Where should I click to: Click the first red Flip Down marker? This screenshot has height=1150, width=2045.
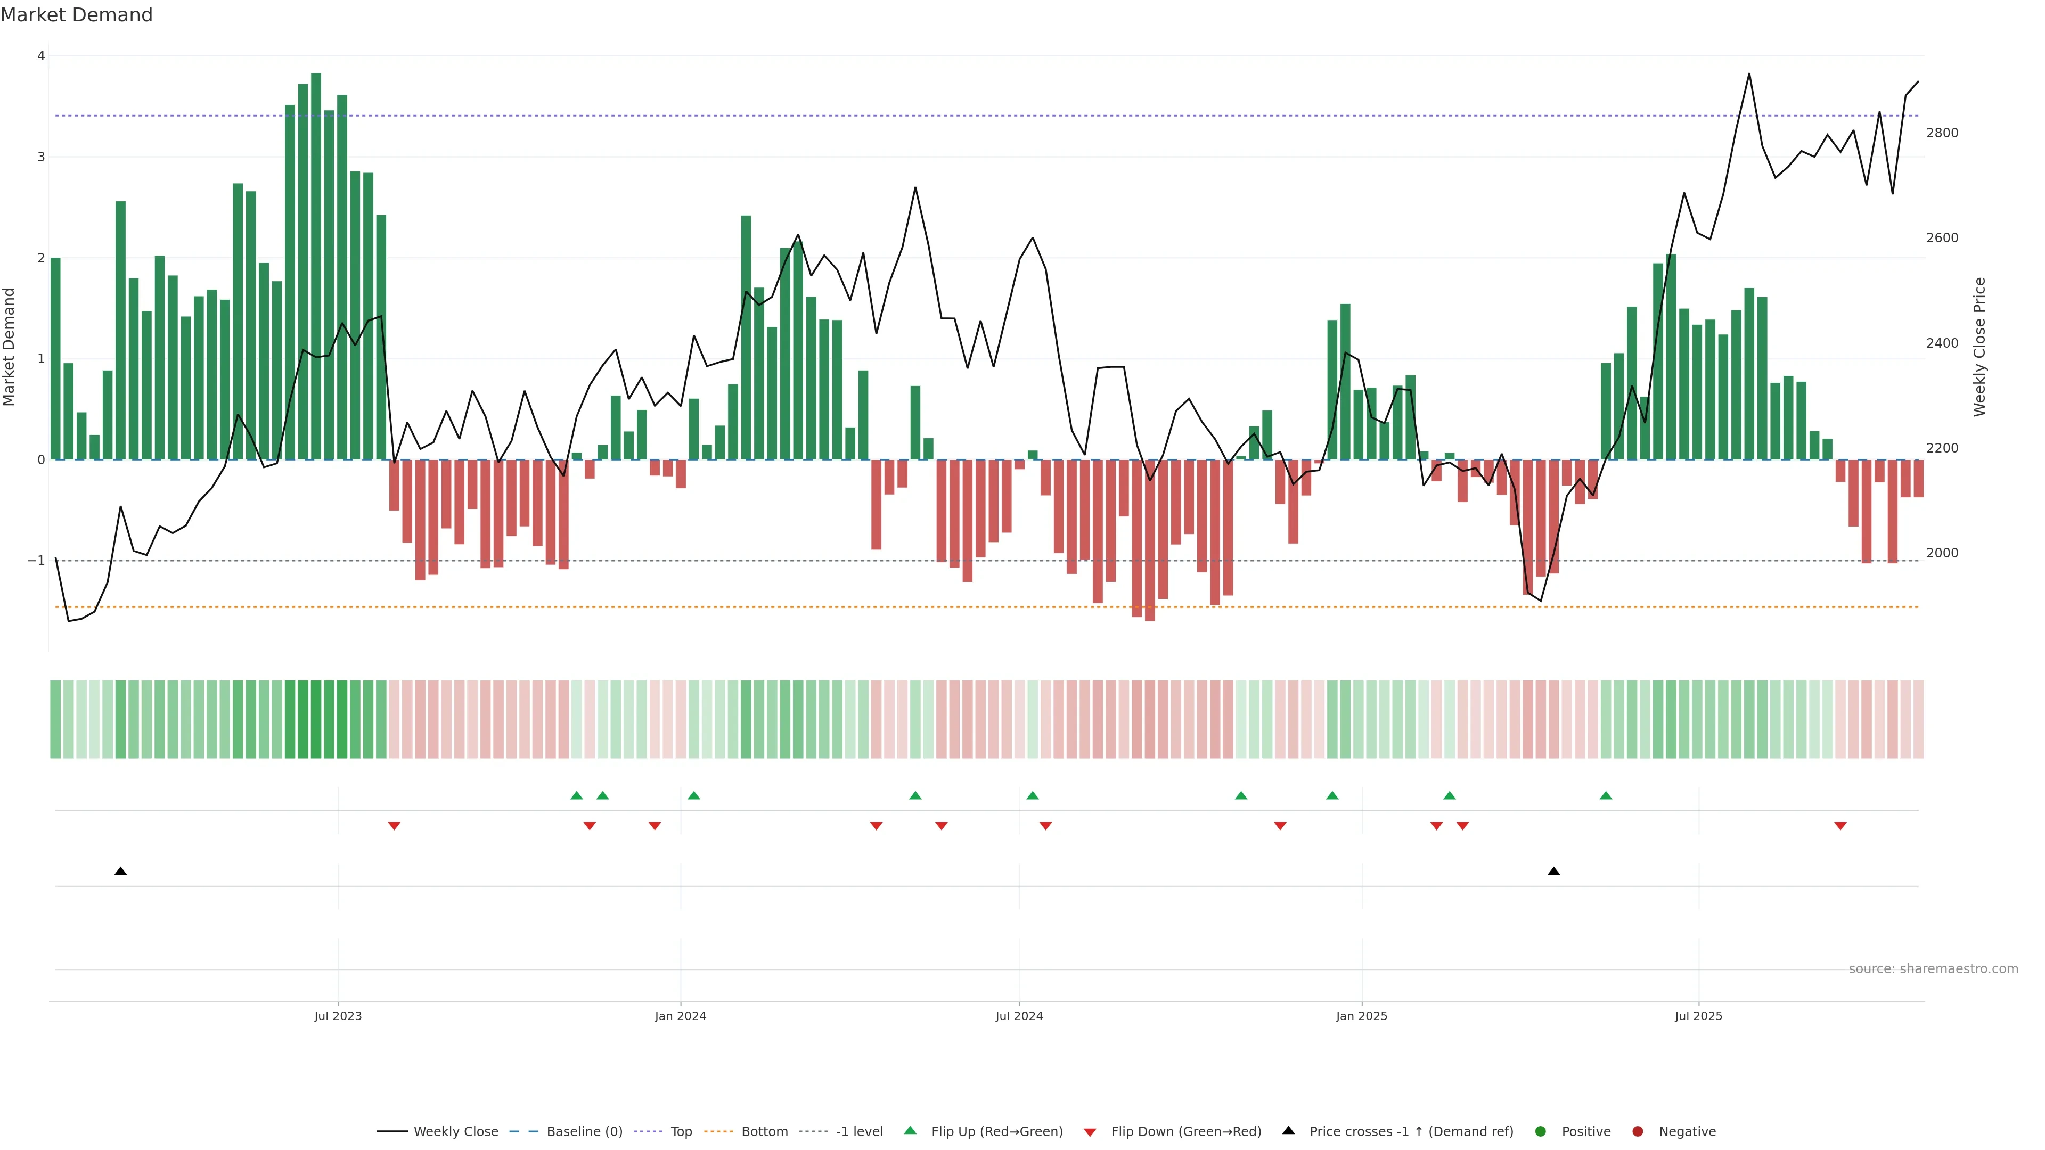pos(394,826)
